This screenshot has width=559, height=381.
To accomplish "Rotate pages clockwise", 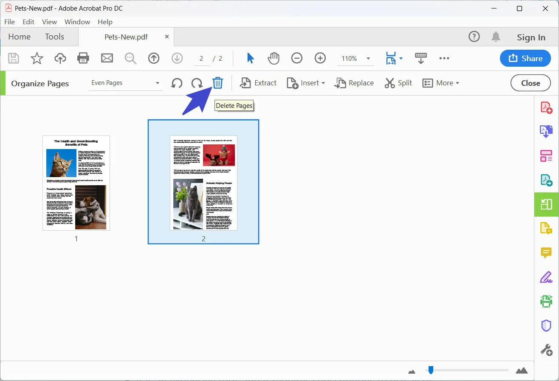I will click(197, 83).
